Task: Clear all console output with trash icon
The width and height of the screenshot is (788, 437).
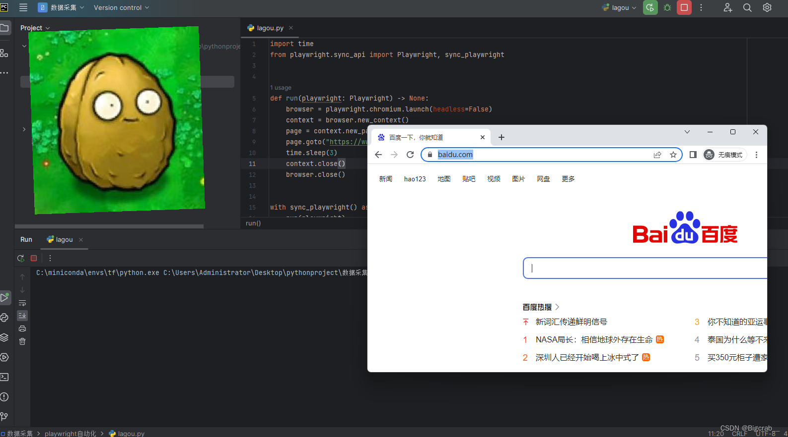Action: click(22, 341)
